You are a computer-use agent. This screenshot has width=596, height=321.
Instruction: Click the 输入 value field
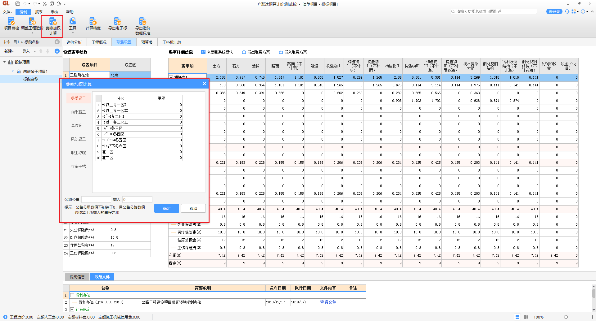pyautogui.click(x=137, y=199)
